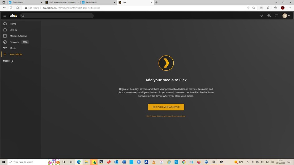
Task: Open Outlook from the taskbar
Action: click(116, 162)
